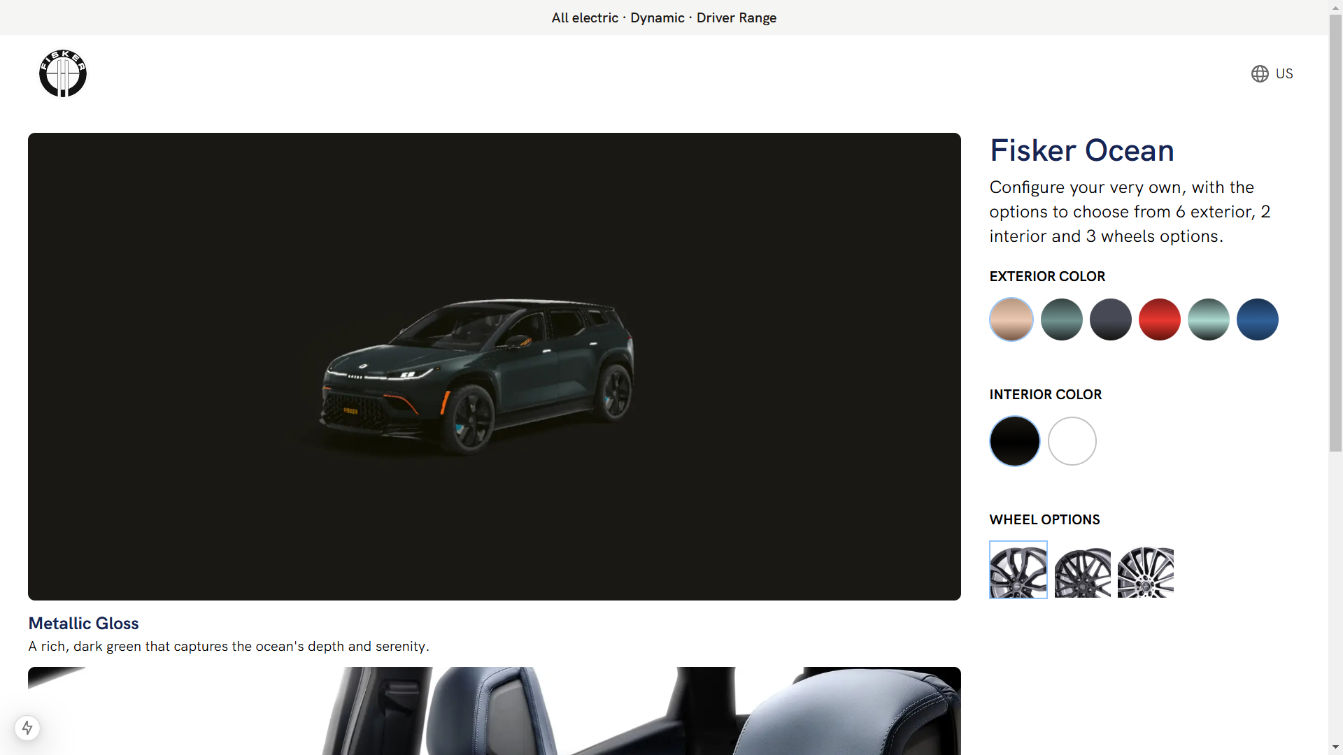Click the scrollbar up arrow
Image resolution: width=1343 pixels, height=755 pixels.
click(1336, 7)
